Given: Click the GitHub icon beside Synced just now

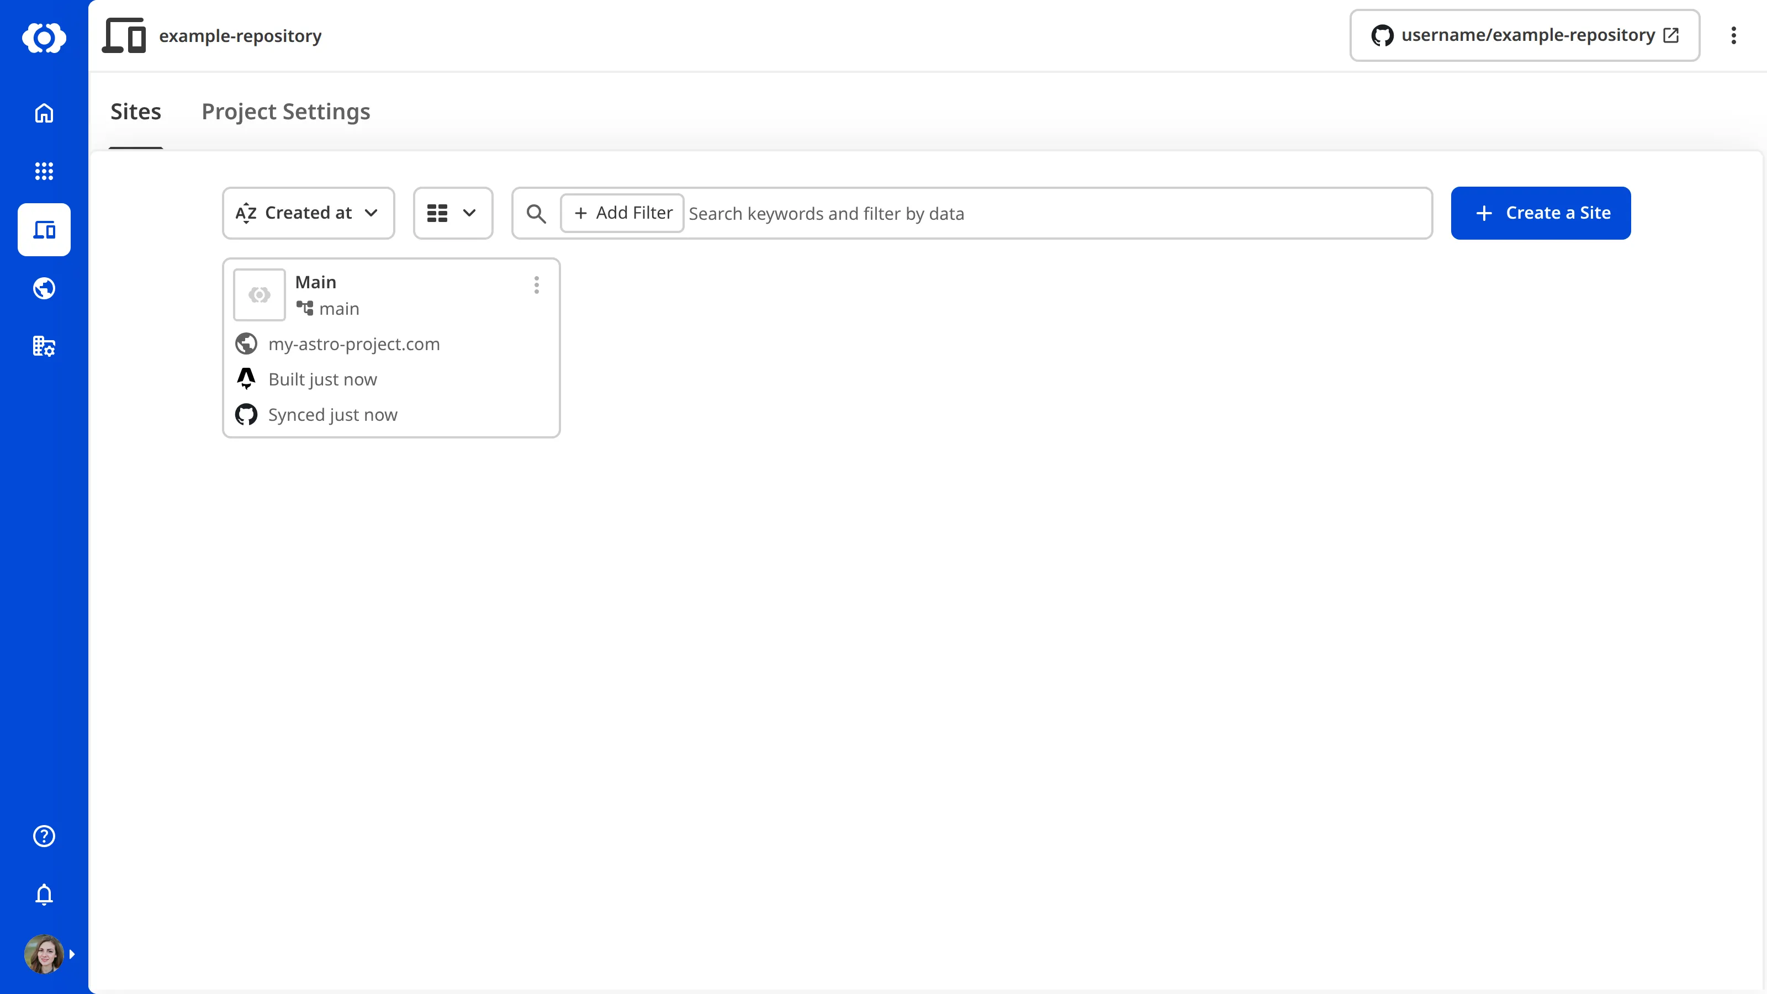Looking at the screenshot, I should pyautogui.click(x=246, y=414).
